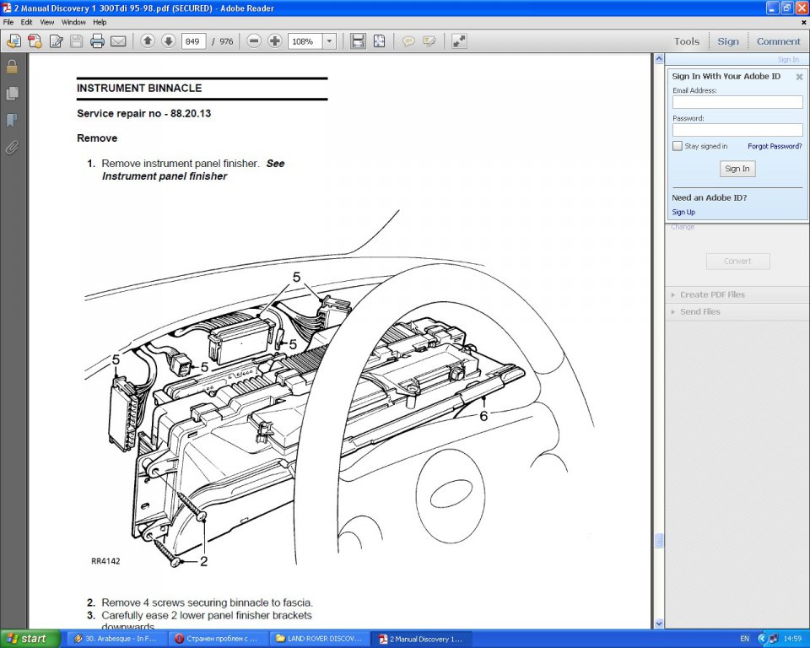Go to next page with down arrow
The height and width of the screenshot is (648, 810).
pyautogui.click(x=168, y=41)
